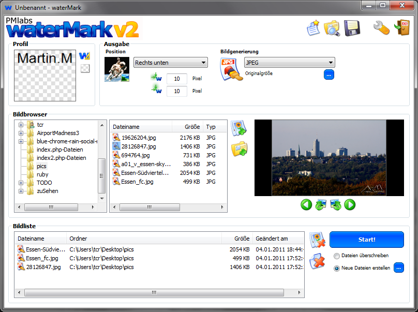Select the index2.php-Dateien folder
The width and height of the screenshot is (418, 312).
tap(62, 158)
